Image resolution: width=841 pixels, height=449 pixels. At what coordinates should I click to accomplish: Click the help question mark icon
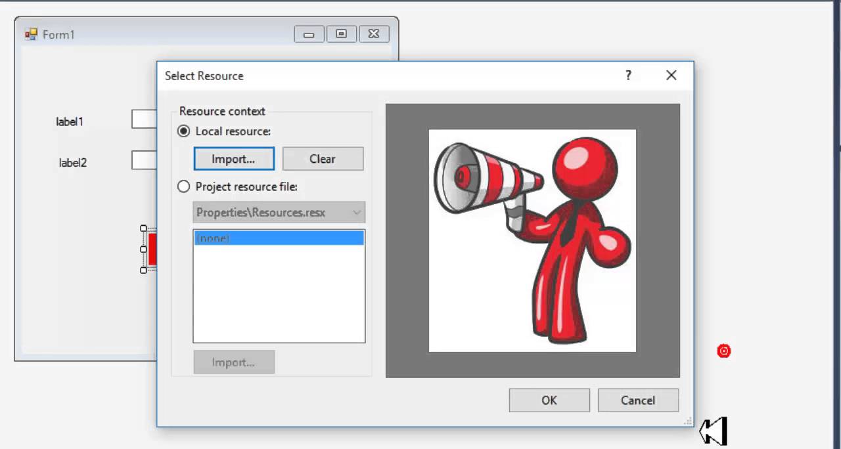coord(628,75)
